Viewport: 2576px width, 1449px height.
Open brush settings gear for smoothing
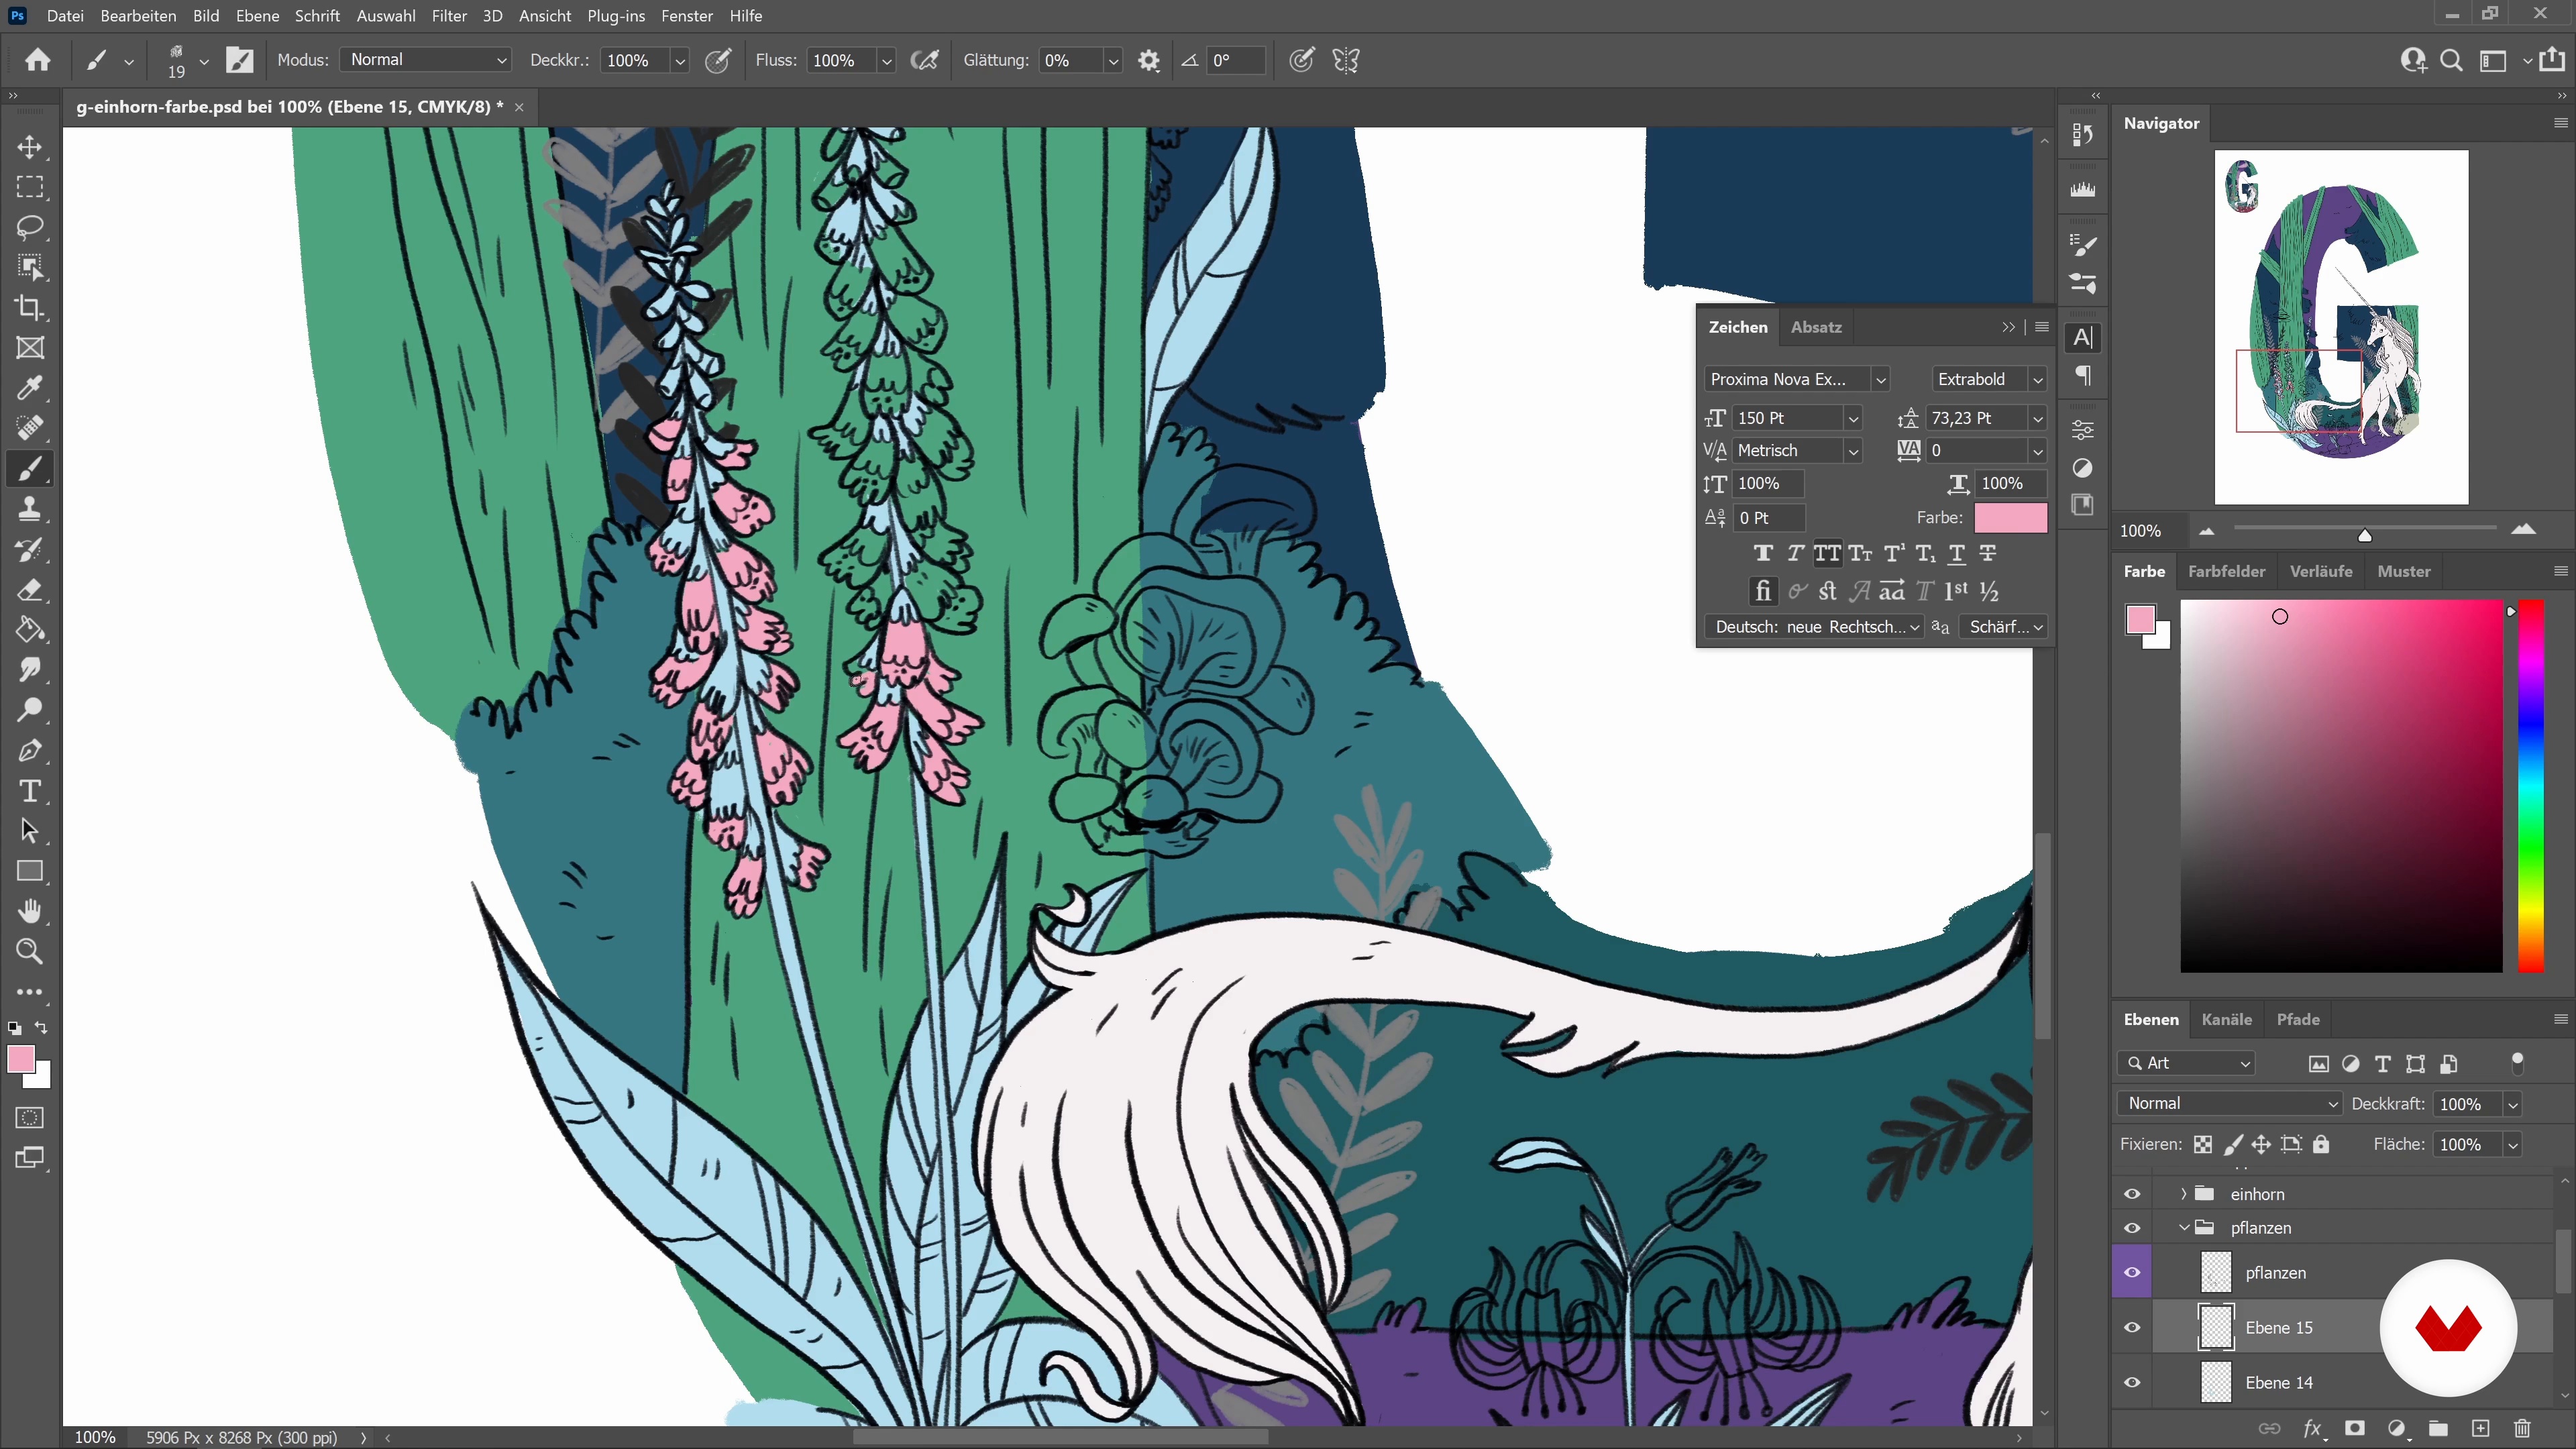click(1149, 61)
